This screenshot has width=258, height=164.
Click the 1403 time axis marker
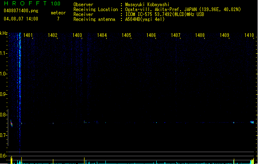77,35
